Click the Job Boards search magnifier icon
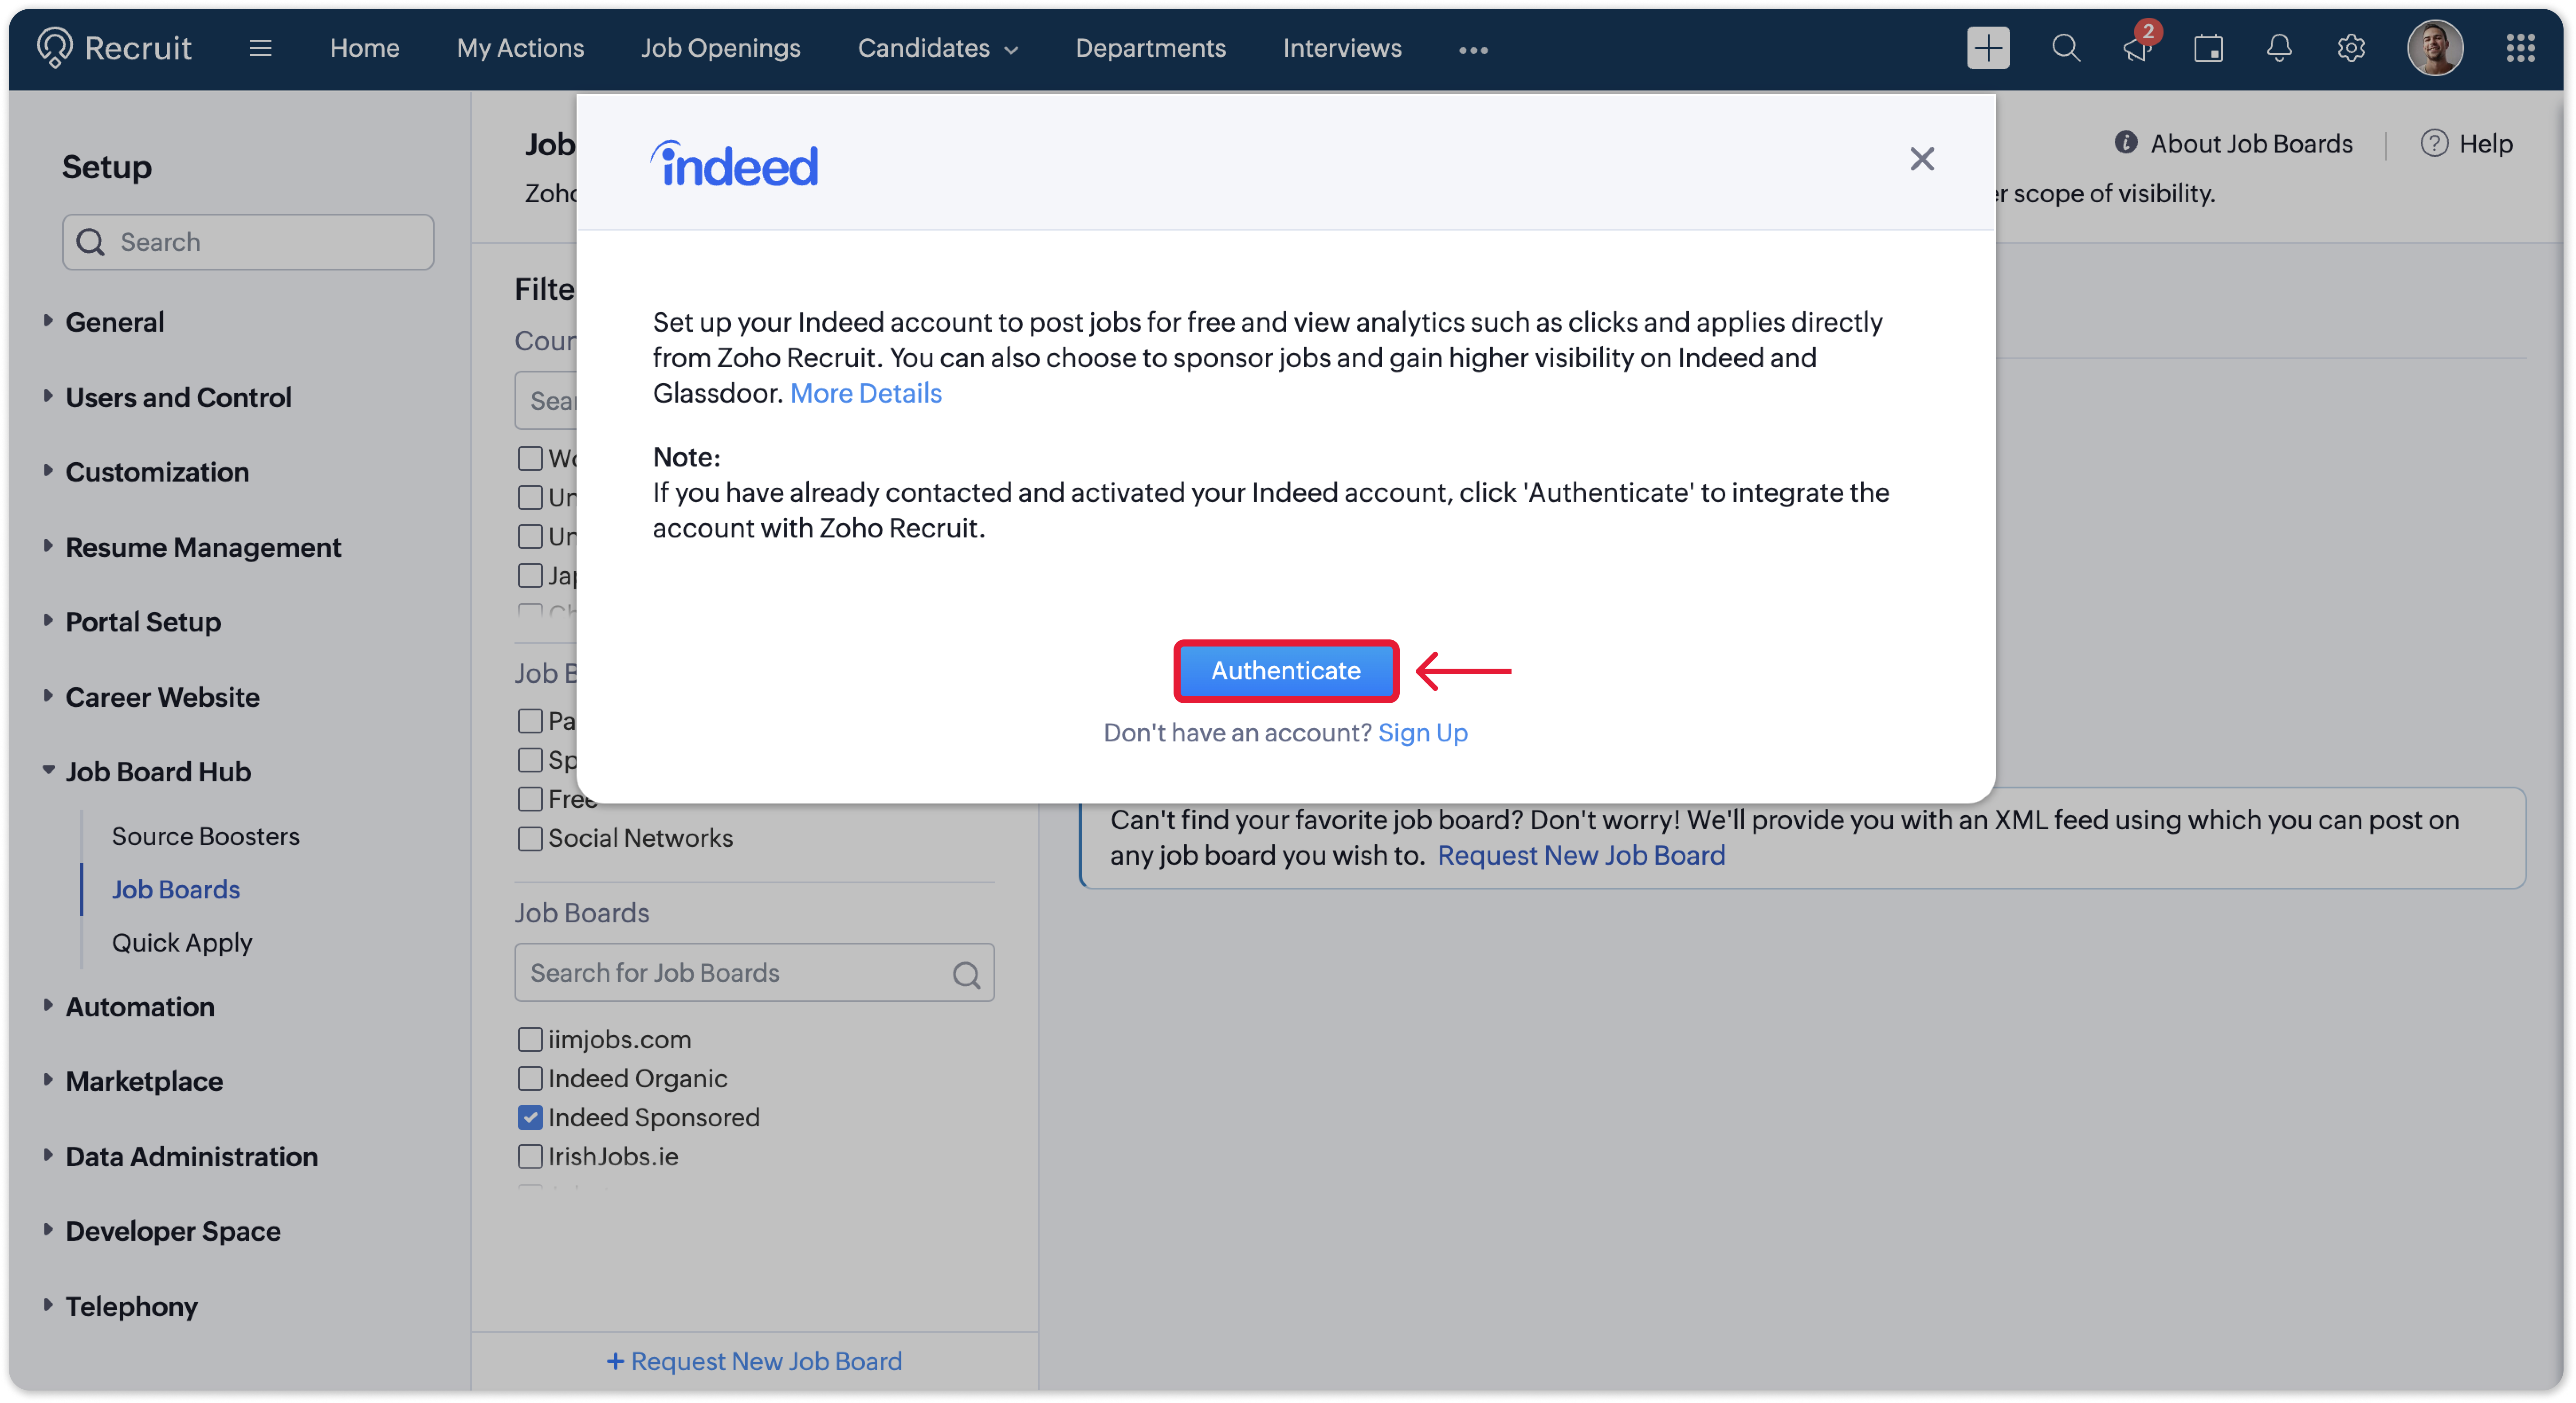 pos(966,974)
